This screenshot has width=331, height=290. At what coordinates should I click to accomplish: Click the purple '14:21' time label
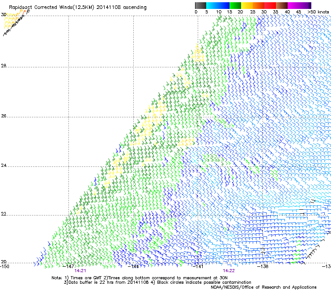click(80, 271)
